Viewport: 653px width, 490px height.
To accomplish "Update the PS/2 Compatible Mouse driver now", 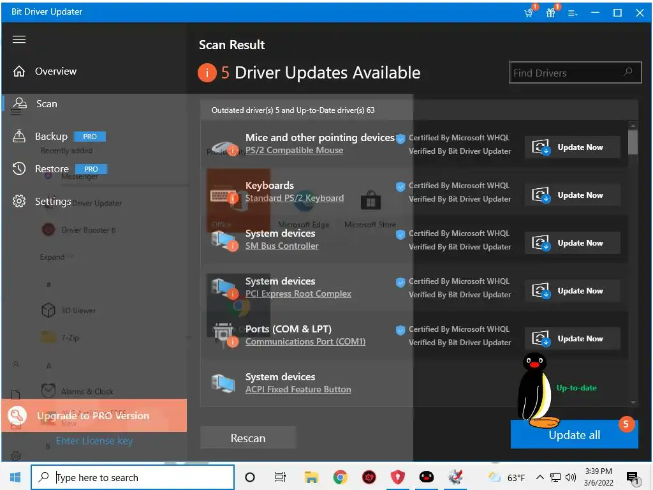I will coord(572,147).
